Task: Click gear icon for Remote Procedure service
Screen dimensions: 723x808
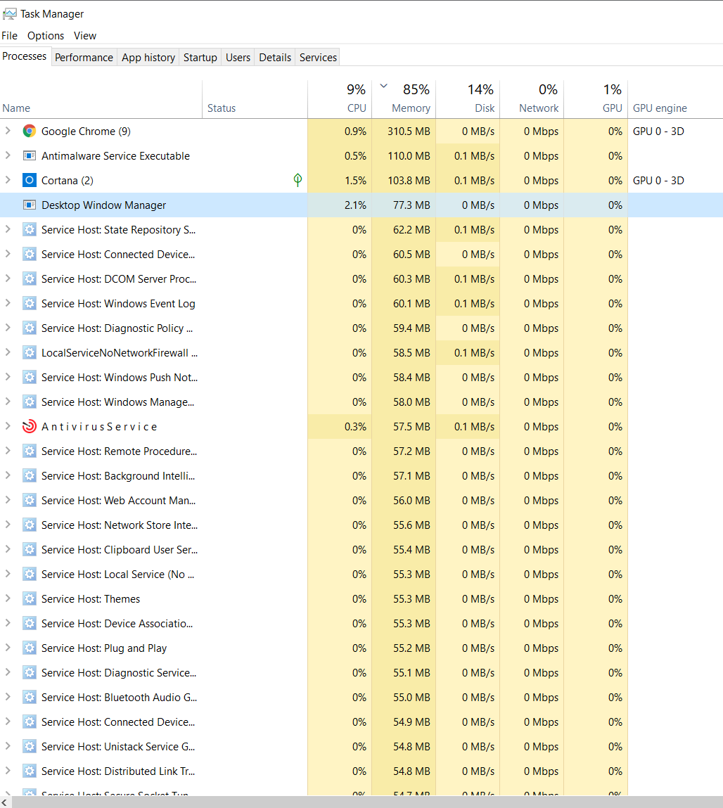Action: tap(30, 451)
